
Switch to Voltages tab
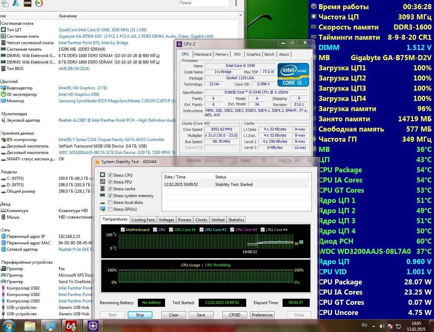coord(166,220)
